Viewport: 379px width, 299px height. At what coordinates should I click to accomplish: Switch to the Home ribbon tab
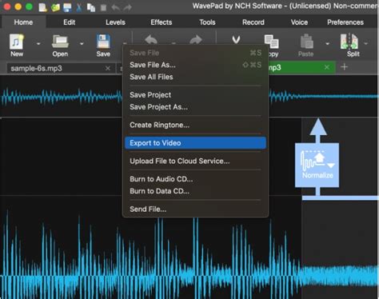pos(23,22)
